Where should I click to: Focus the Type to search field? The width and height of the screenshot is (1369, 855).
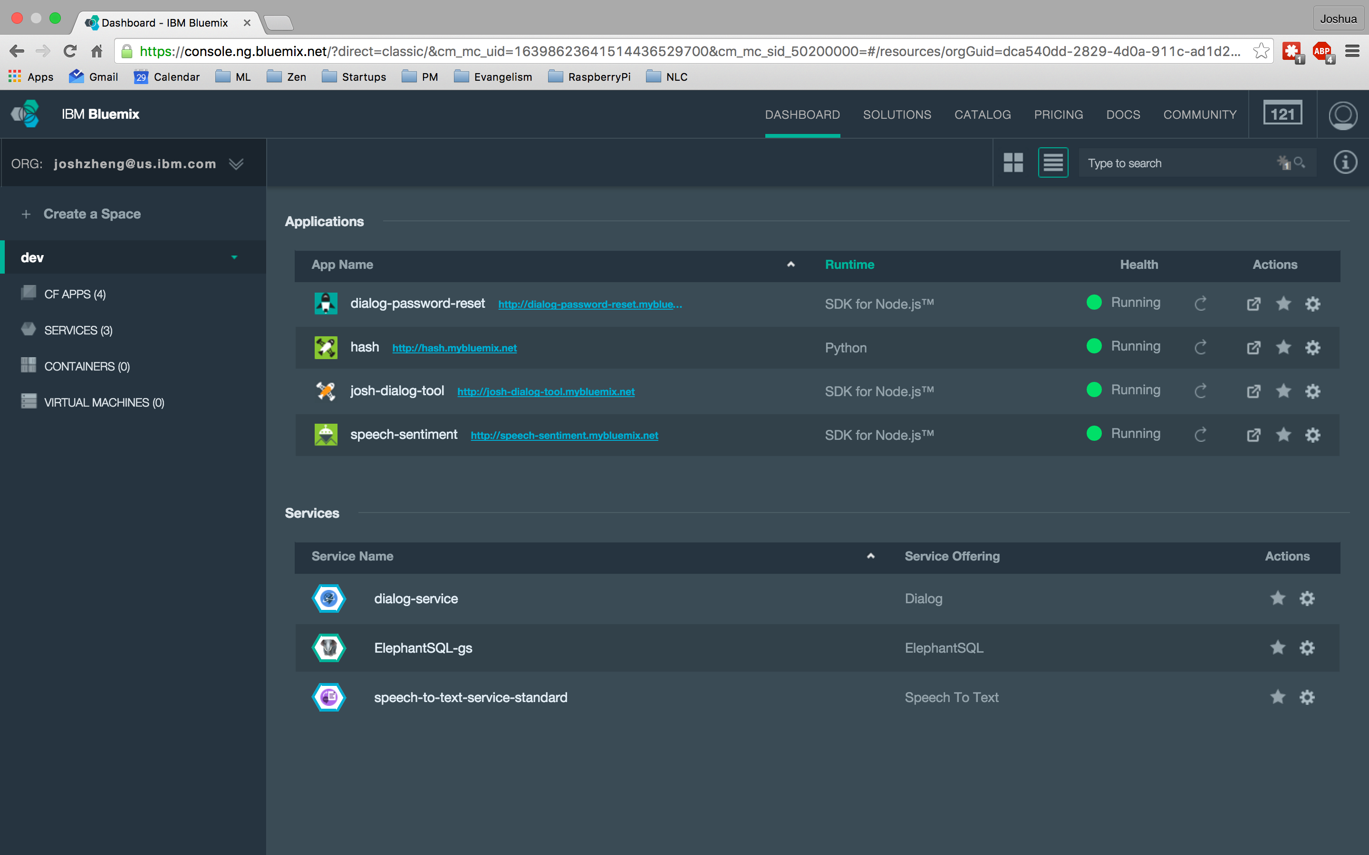[x=1197, y=163]
